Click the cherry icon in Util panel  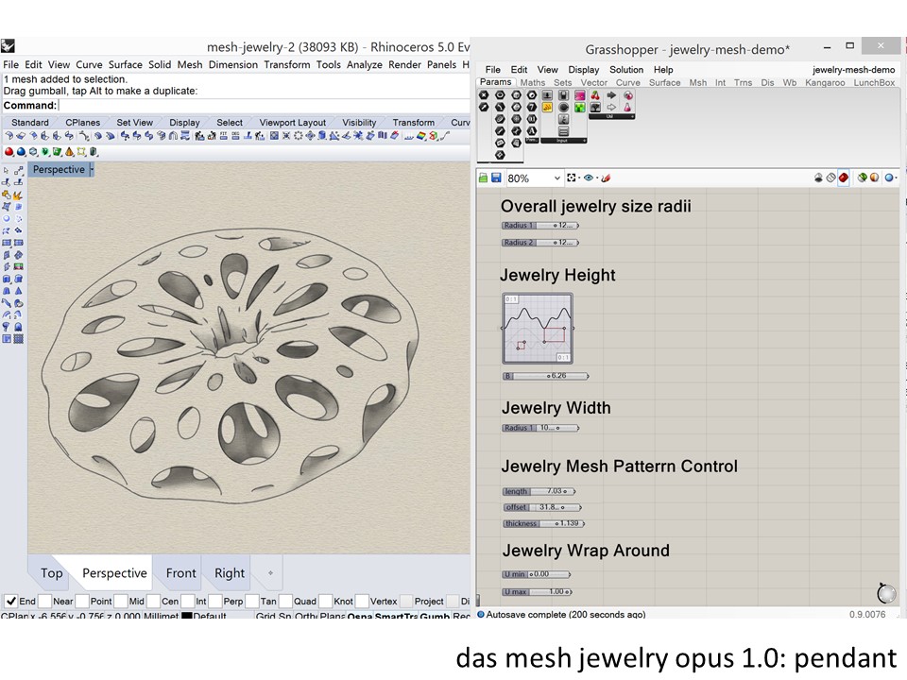595,95
